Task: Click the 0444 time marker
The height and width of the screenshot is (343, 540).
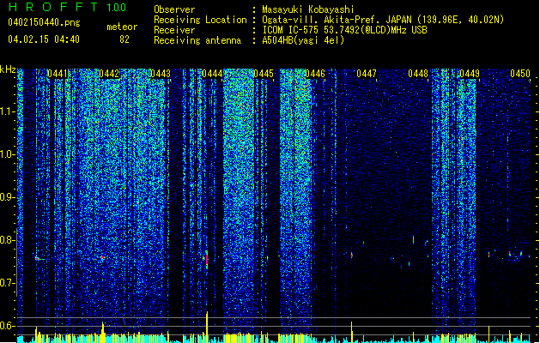Action: point(212,74)
